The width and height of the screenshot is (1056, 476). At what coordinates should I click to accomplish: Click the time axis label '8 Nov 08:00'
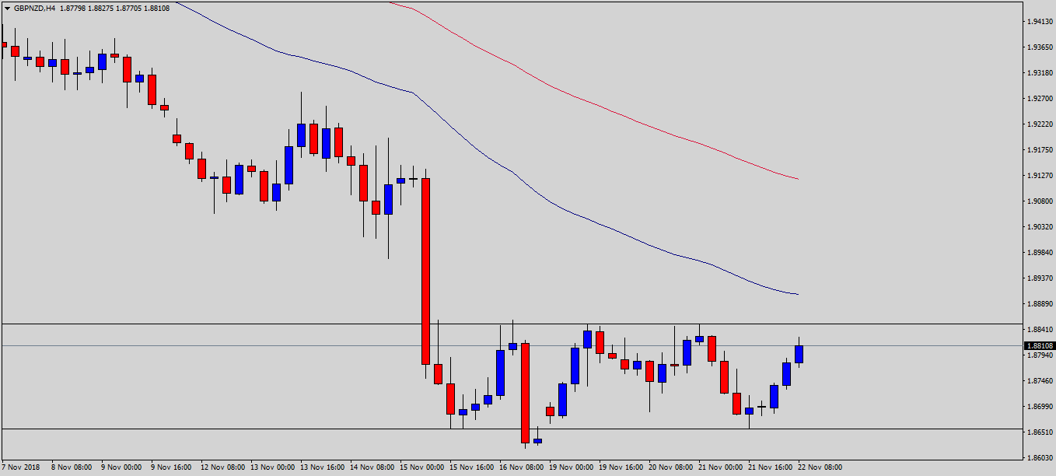(x=72, y=468)
